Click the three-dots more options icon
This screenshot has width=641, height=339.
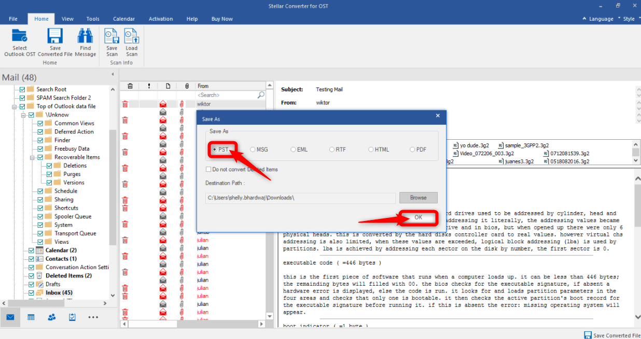pos(93,317)
